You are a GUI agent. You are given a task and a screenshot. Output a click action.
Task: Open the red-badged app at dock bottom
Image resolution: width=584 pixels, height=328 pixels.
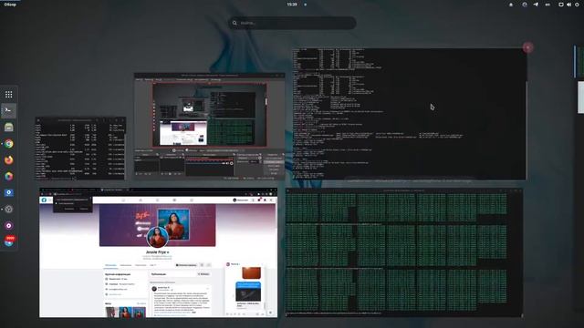pos(9,241)
